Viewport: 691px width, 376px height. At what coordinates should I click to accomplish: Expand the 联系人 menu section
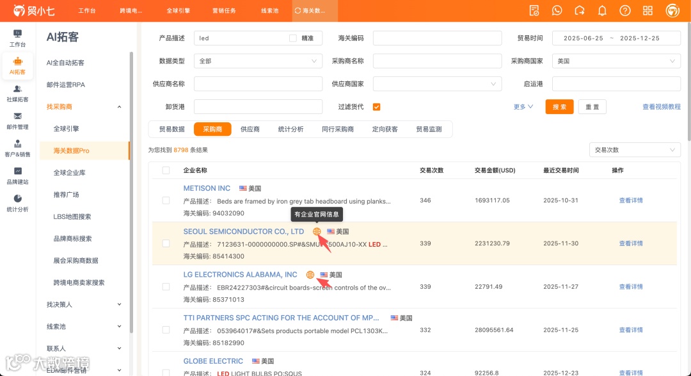[84, 348]
